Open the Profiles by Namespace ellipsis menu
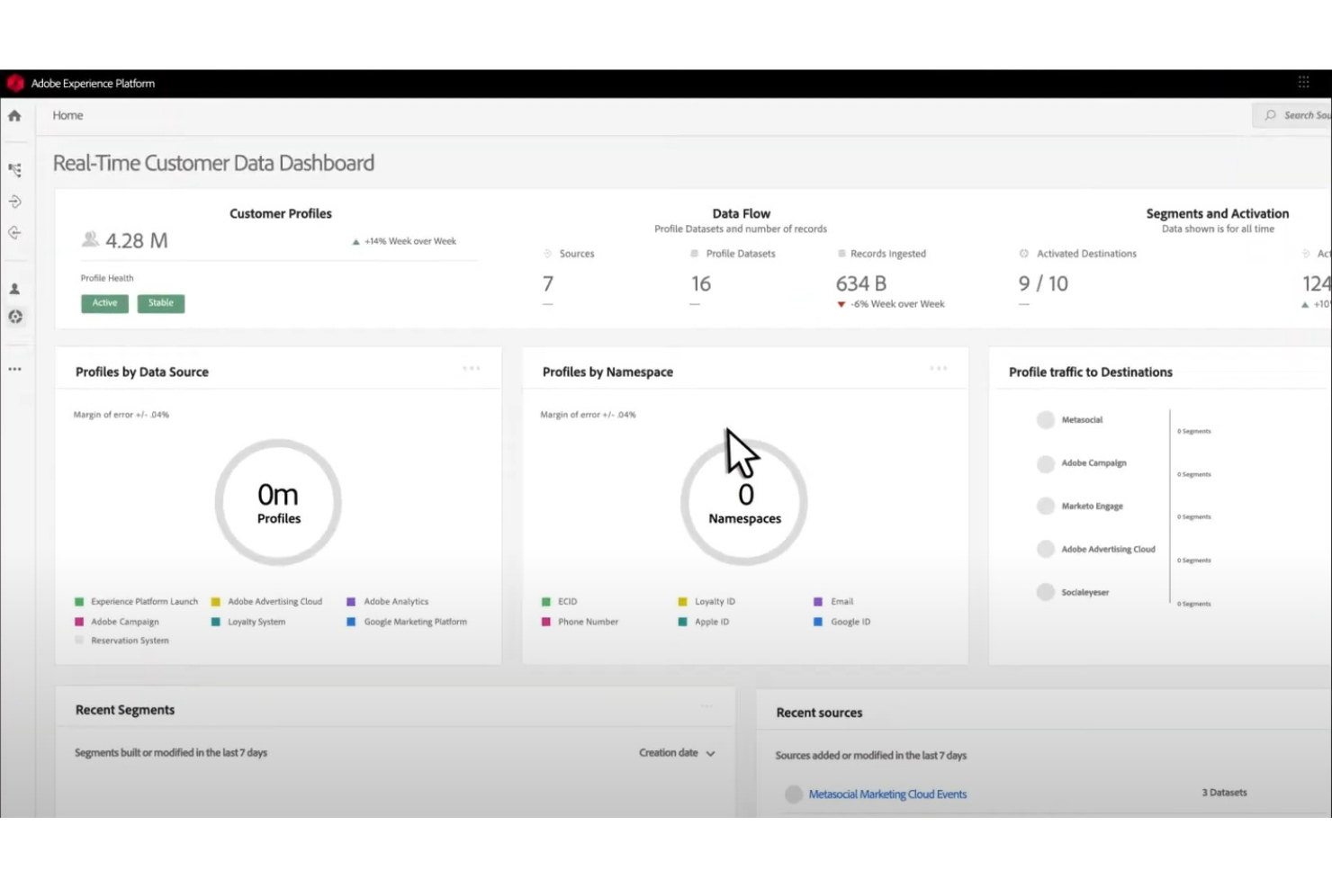This screenshot has height=888, width=1332. point(938,368)
